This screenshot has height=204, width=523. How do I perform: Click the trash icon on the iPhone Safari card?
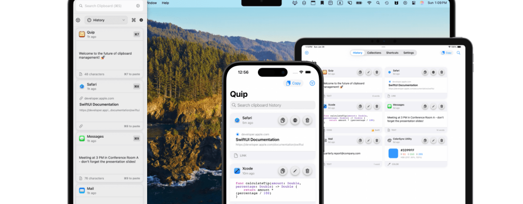307,120
